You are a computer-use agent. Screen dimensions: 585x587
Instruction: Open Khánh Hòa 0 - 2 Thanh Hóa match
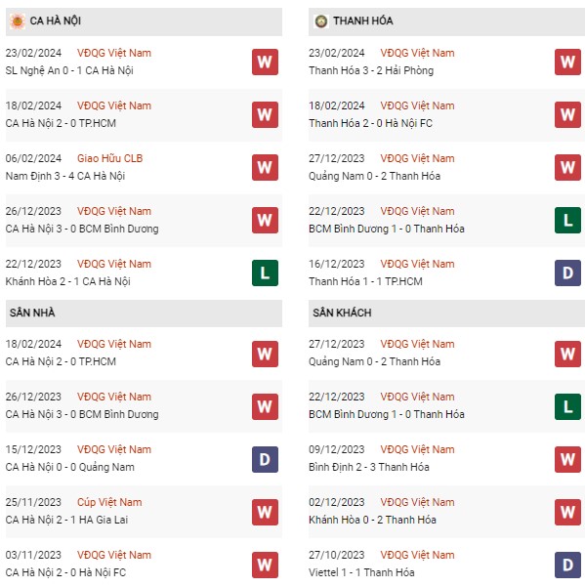372,520
